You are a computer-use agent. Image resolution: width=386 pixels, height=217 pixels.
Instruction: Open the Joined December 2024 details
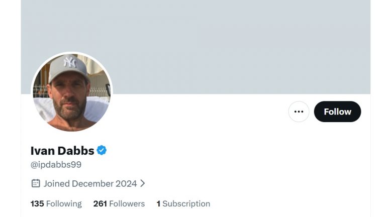pos(90,183)
